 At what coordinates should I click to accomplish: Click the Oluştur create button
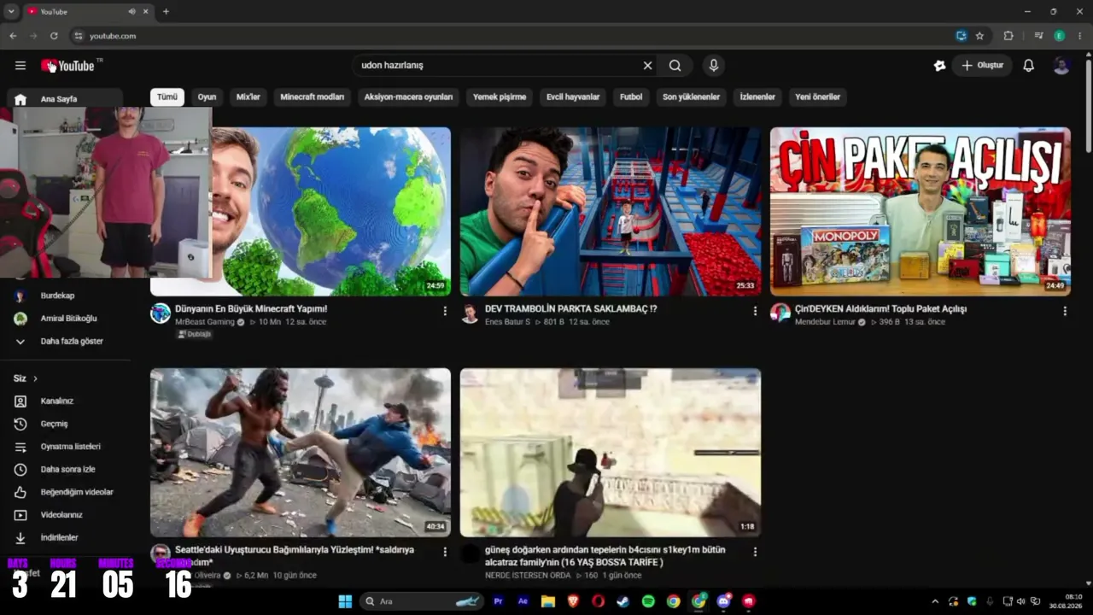[983, 66]
